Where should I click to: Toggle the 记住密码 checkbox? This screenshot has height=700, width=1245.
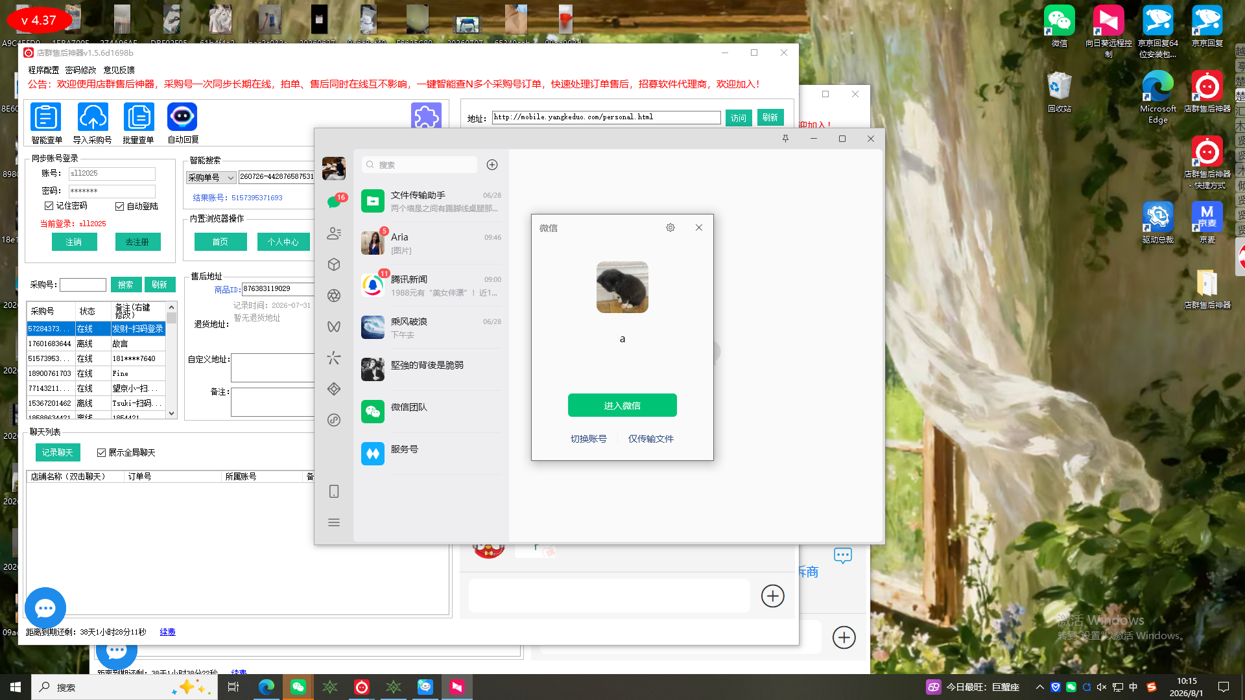(49, 205)
